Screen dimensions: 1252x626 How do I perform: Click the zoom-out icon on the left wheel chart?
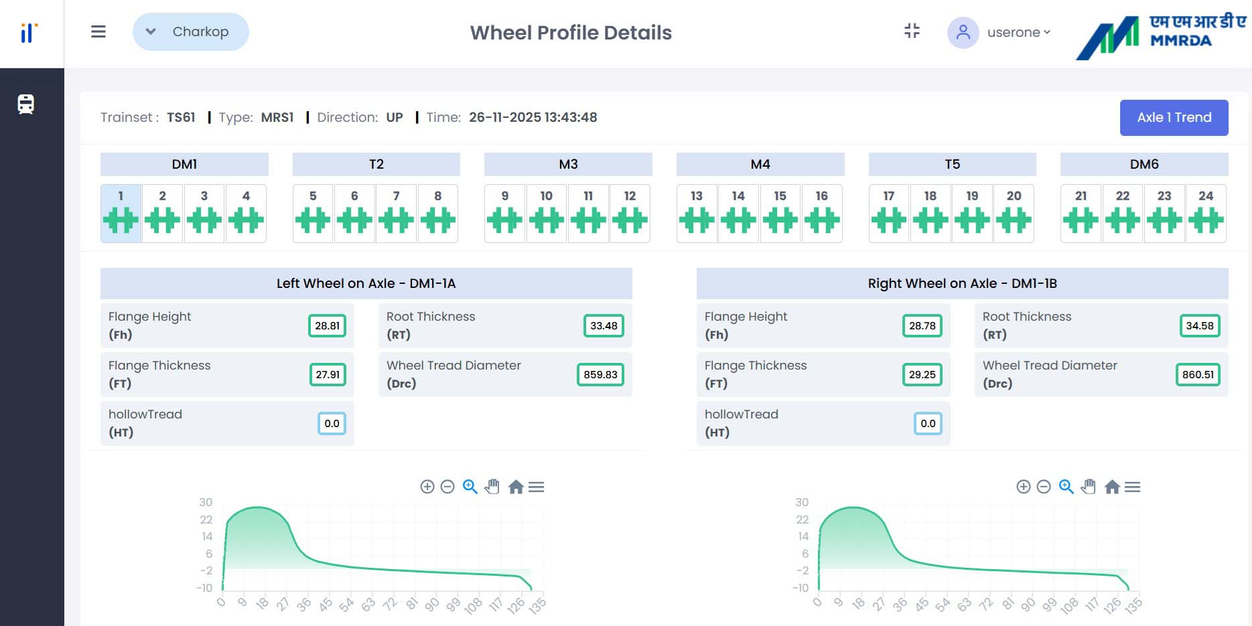pos(448,487)
